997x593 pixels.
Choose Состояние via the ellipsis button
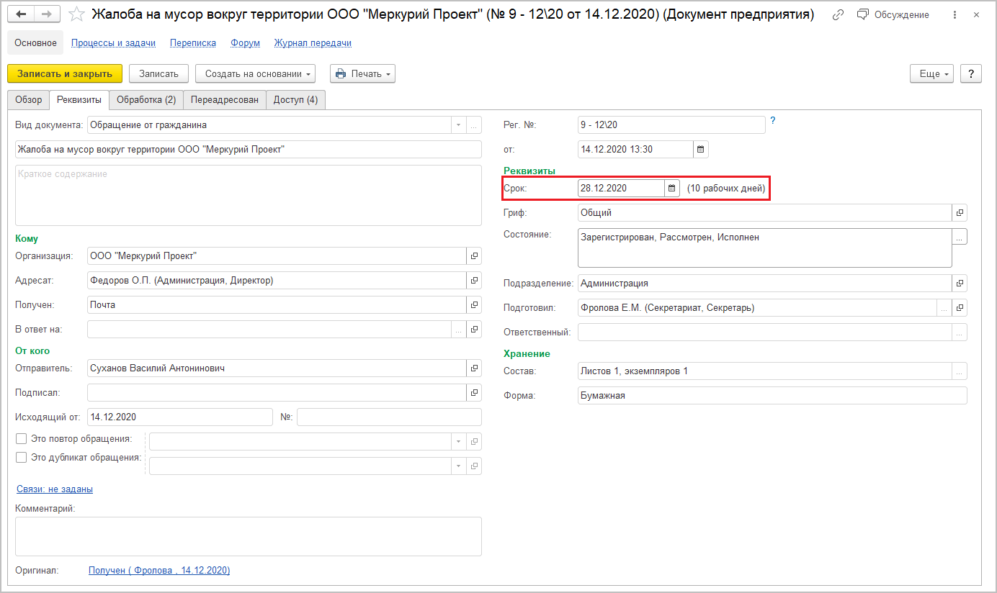pos(960,237)
